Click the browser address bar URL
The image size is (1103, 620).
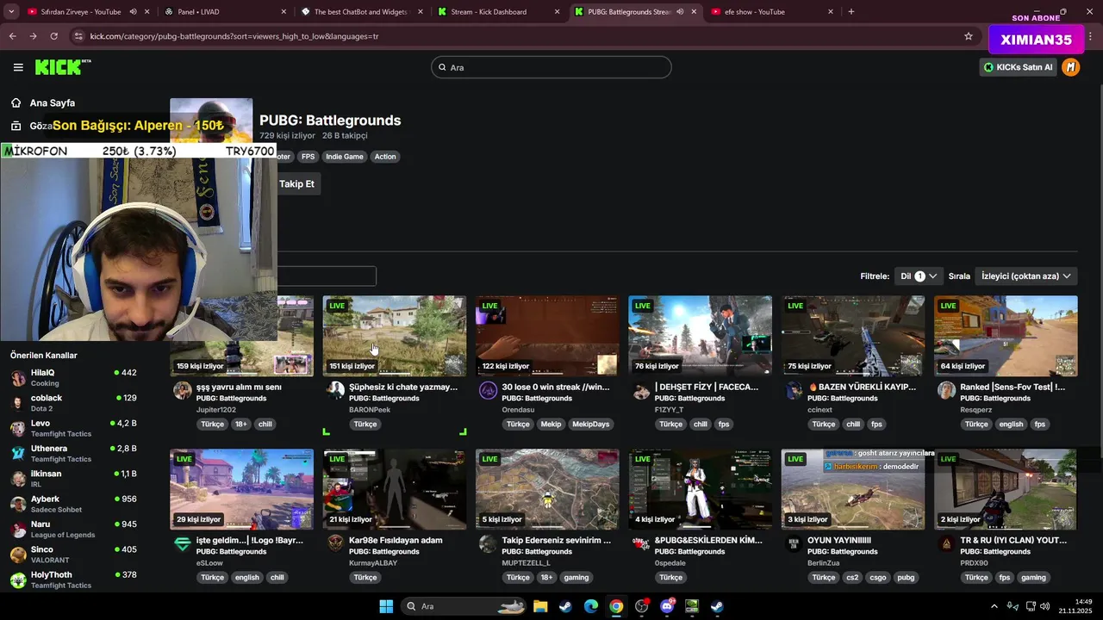[x=234, y=36]
